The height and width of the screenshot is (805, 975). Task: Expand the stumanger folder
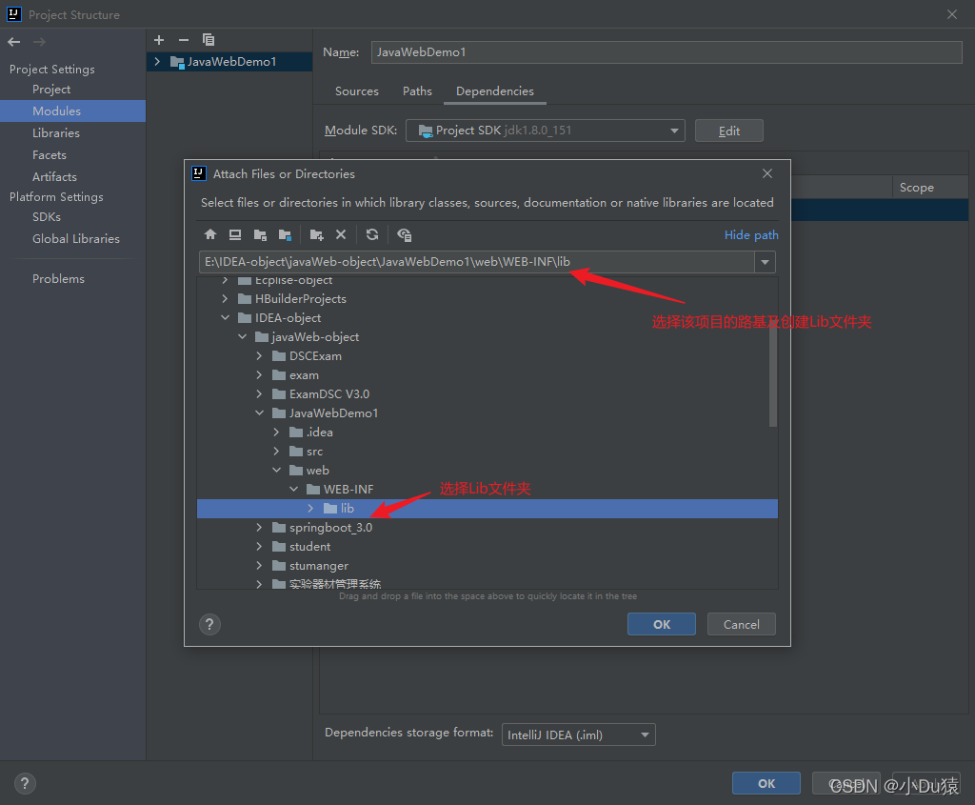point(259,566)
